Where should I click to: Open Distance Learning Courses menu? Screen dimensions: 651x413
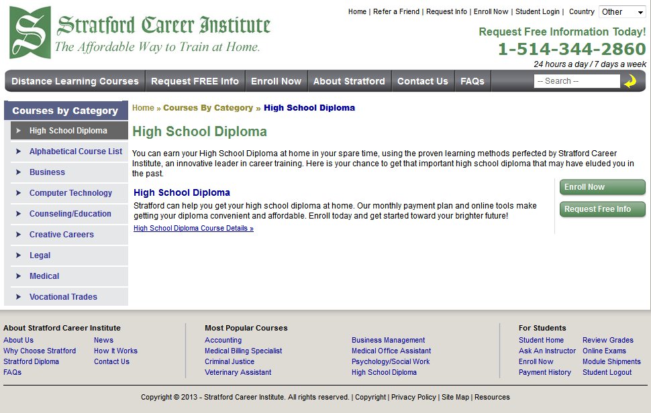tap(74, 81)
